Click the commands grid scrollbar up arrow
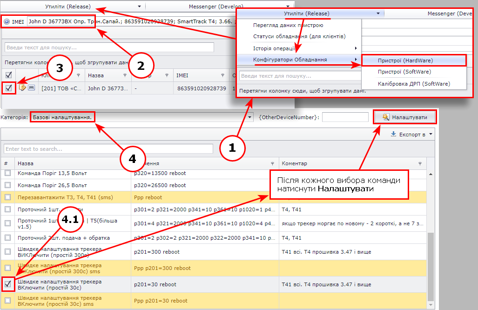 (431, 175)
